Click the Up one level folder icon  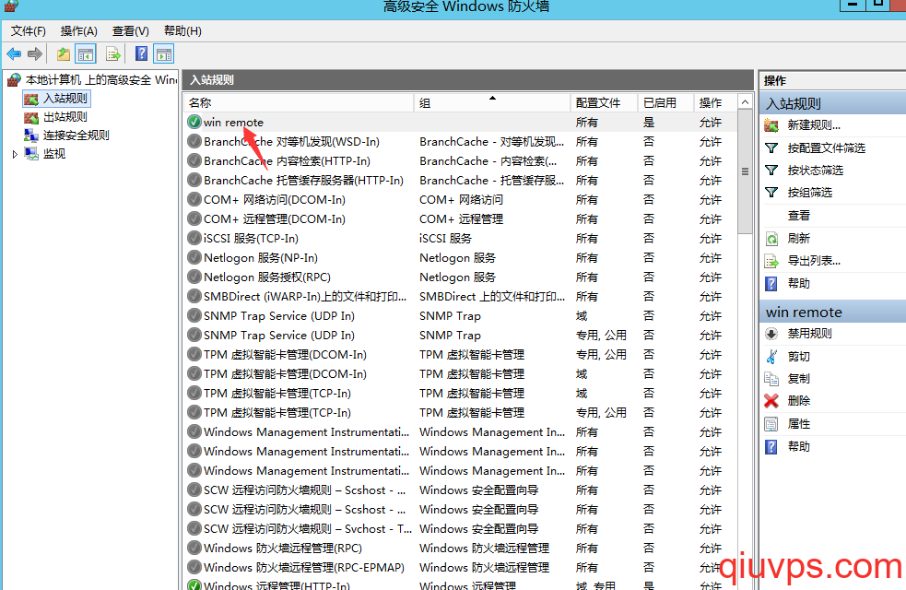[x=63, y=54]
